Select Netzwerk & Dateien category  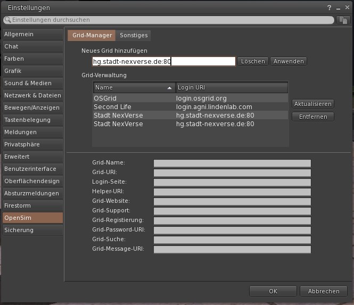[33, 95]
